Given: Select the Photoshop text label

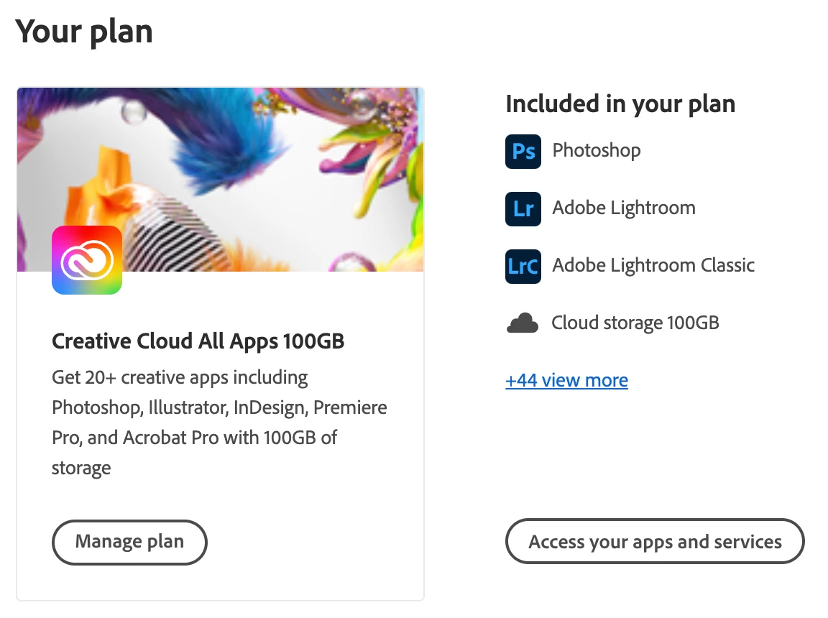Looking at the screenshot, I should coord(596,151).
